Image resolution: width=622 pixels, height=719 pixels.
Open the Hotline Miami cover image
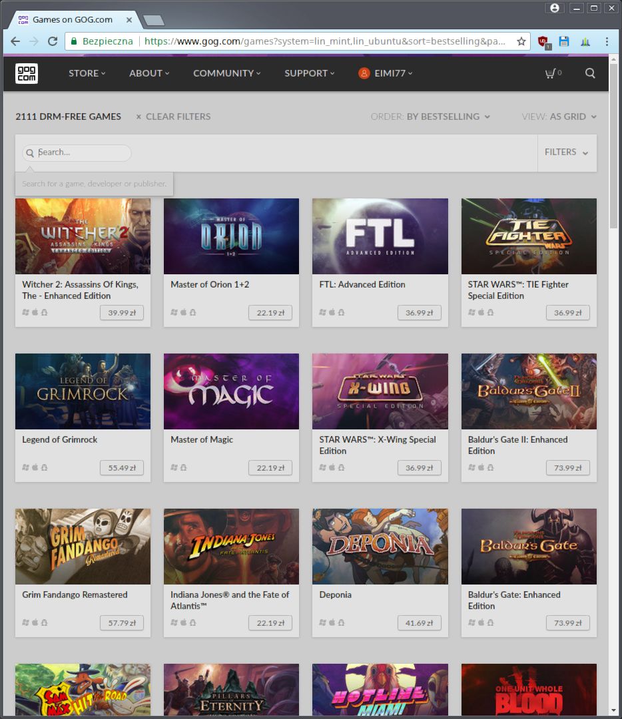pos(380,690)
